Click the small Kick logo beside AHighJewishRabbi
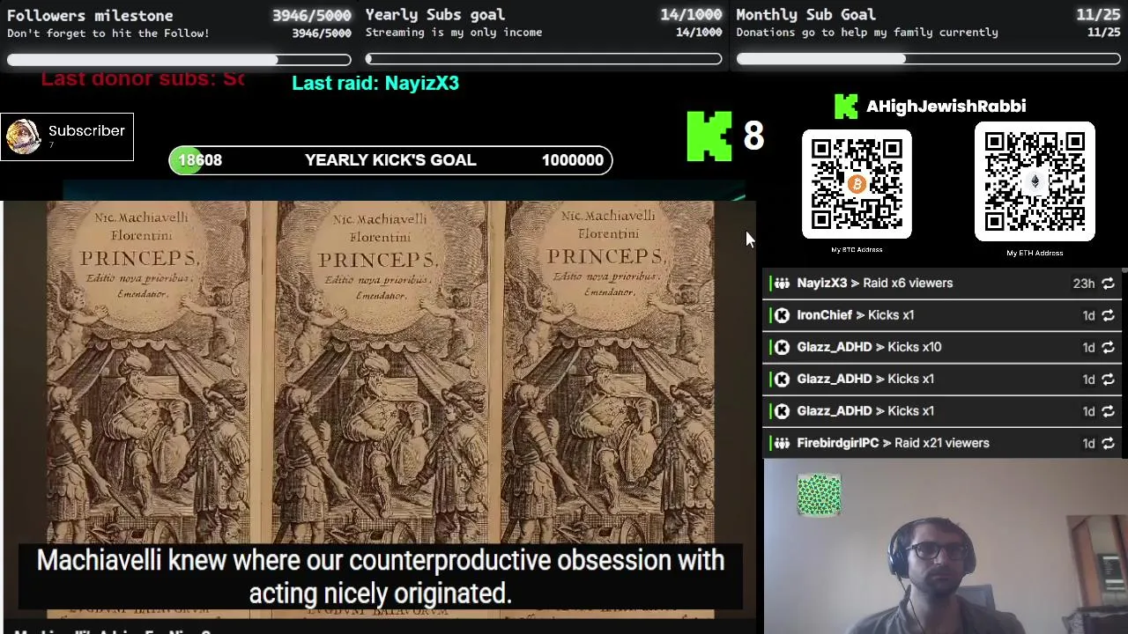 pyautogui.click(x=846, y=107)
